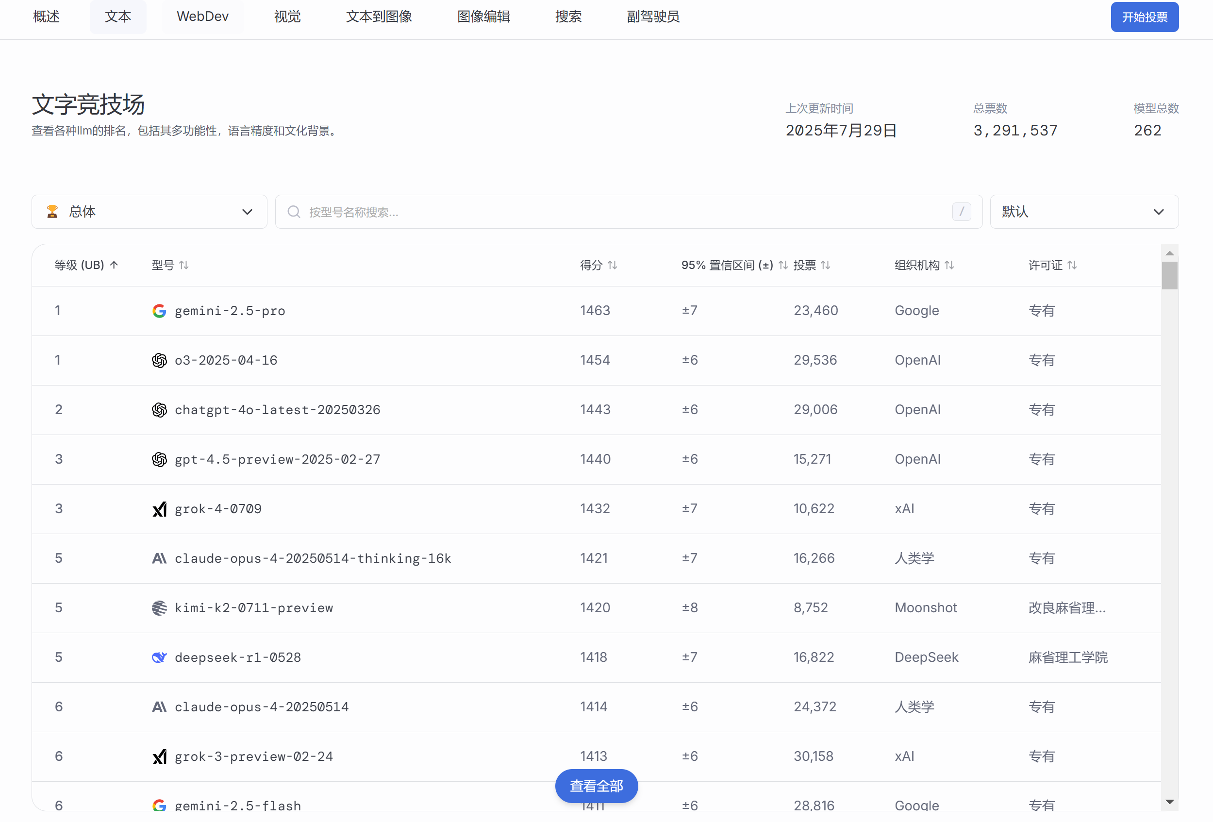Click the magnifier icon in the search box
1213x822 pixels.
294,212
